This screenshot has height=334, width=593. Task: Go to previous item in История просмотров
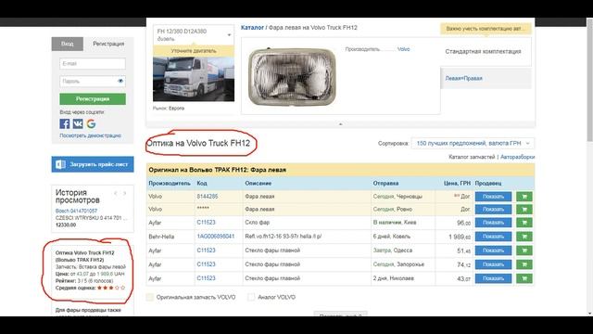[116, 193]
